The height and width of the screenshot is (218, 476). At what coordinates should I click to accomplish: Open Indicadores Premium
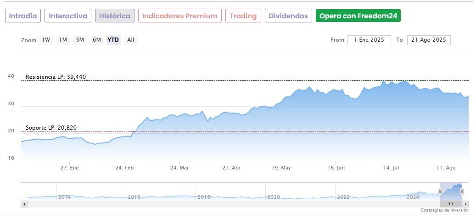[179, 16]
